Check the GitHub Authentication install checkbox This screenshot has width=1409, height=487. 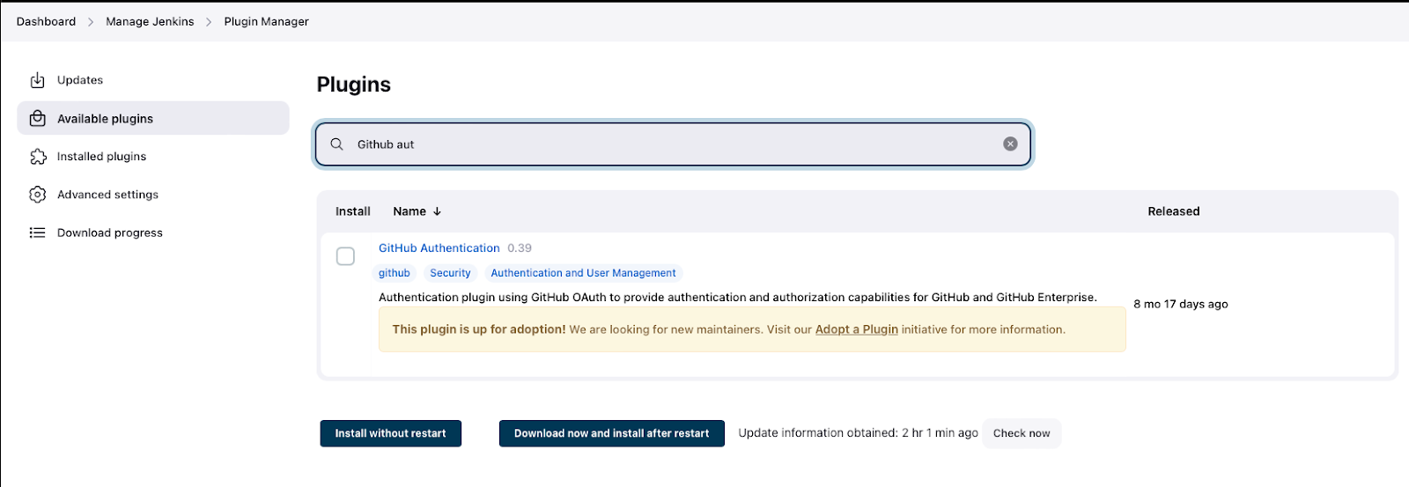345,256
